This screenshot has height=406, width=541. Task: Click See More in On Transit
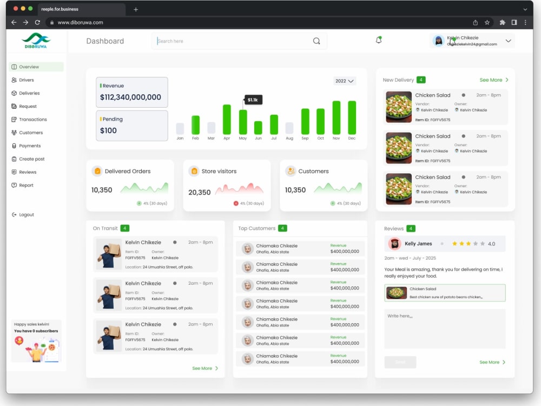pos(205,368)
